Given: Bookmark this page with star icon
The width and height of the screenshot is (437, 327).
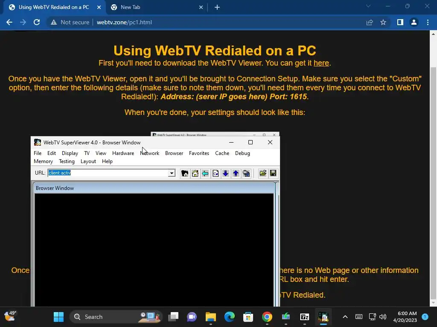Looking at the screenshot, I should 383,22.
